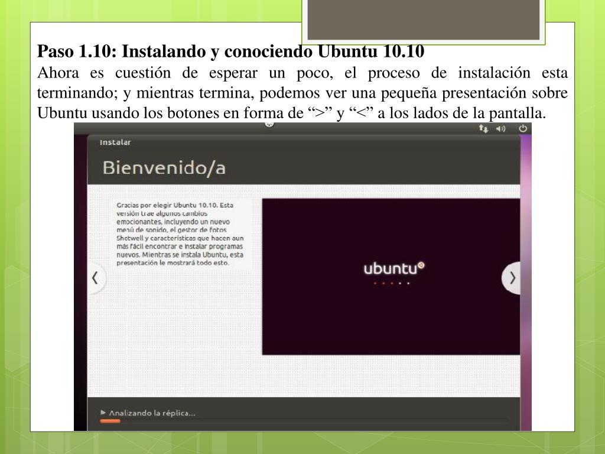Click the 'Instalar' window title
Image resolution: width=605 pixels, height=454 pixels.
(x=115, y=142)
